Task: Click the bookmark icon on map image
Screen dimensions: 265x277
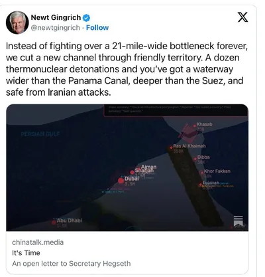Action: (238, 221)
